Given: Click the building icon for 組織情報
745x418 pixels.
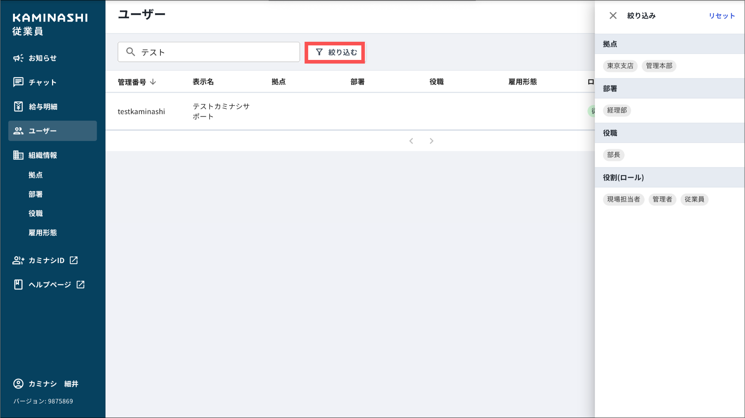Looking at the screenshot, I should tap(18, 155).
